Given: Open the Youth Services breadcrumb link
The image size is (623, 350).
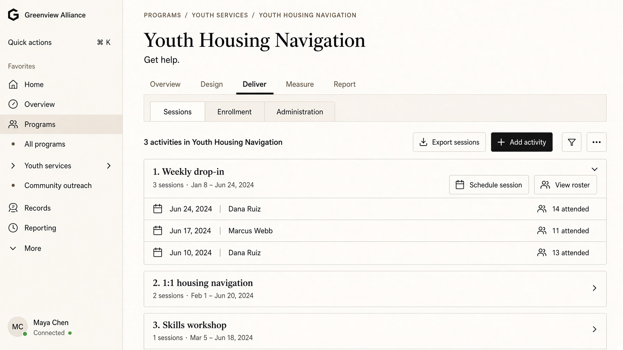Looking at the screenshot, I should 220,15.
